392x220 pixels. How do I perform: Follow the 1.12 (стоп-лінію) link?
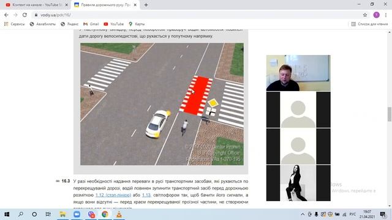(113, 195)
